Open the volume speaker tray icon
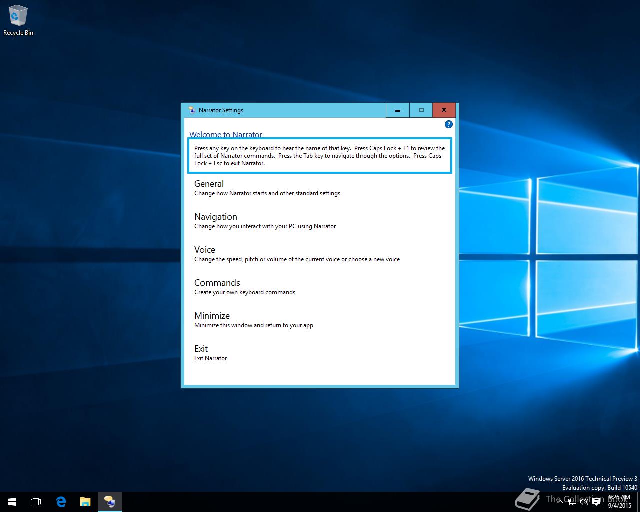Image resolution: width=640 pixels, height=512 pixels. tap(583, 502)
